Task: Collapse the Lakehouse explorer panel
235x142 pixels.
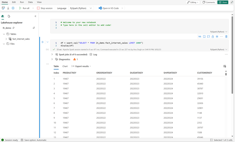Action: tap(35, 16)
